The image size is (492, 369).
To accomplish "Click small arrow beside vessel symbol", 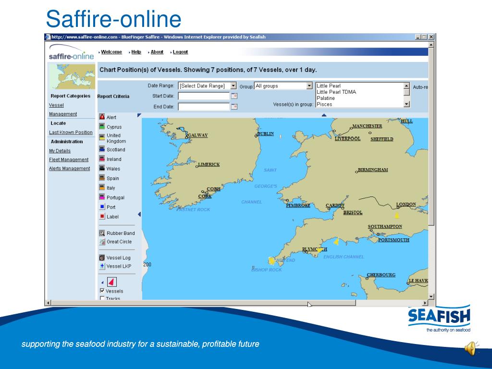I will 102,283.
